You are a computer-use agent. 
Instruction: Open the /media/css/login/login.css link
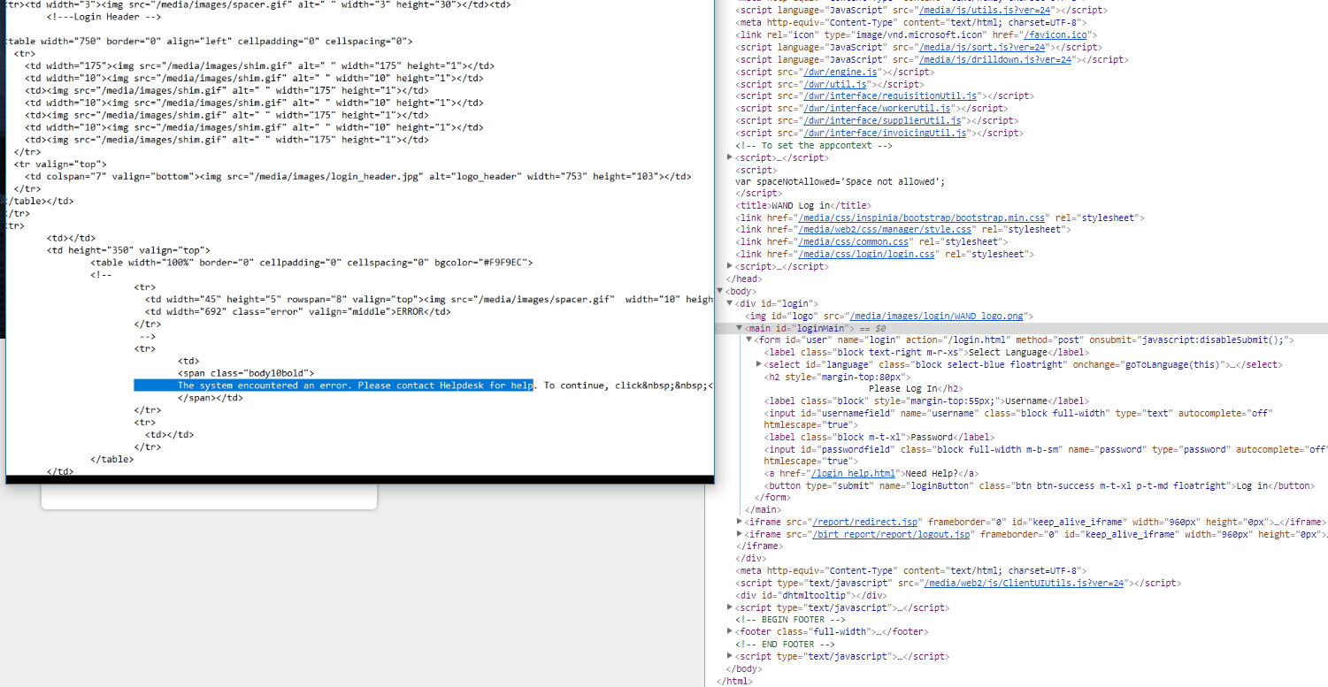pyautogui.click(x=866, y=254)
